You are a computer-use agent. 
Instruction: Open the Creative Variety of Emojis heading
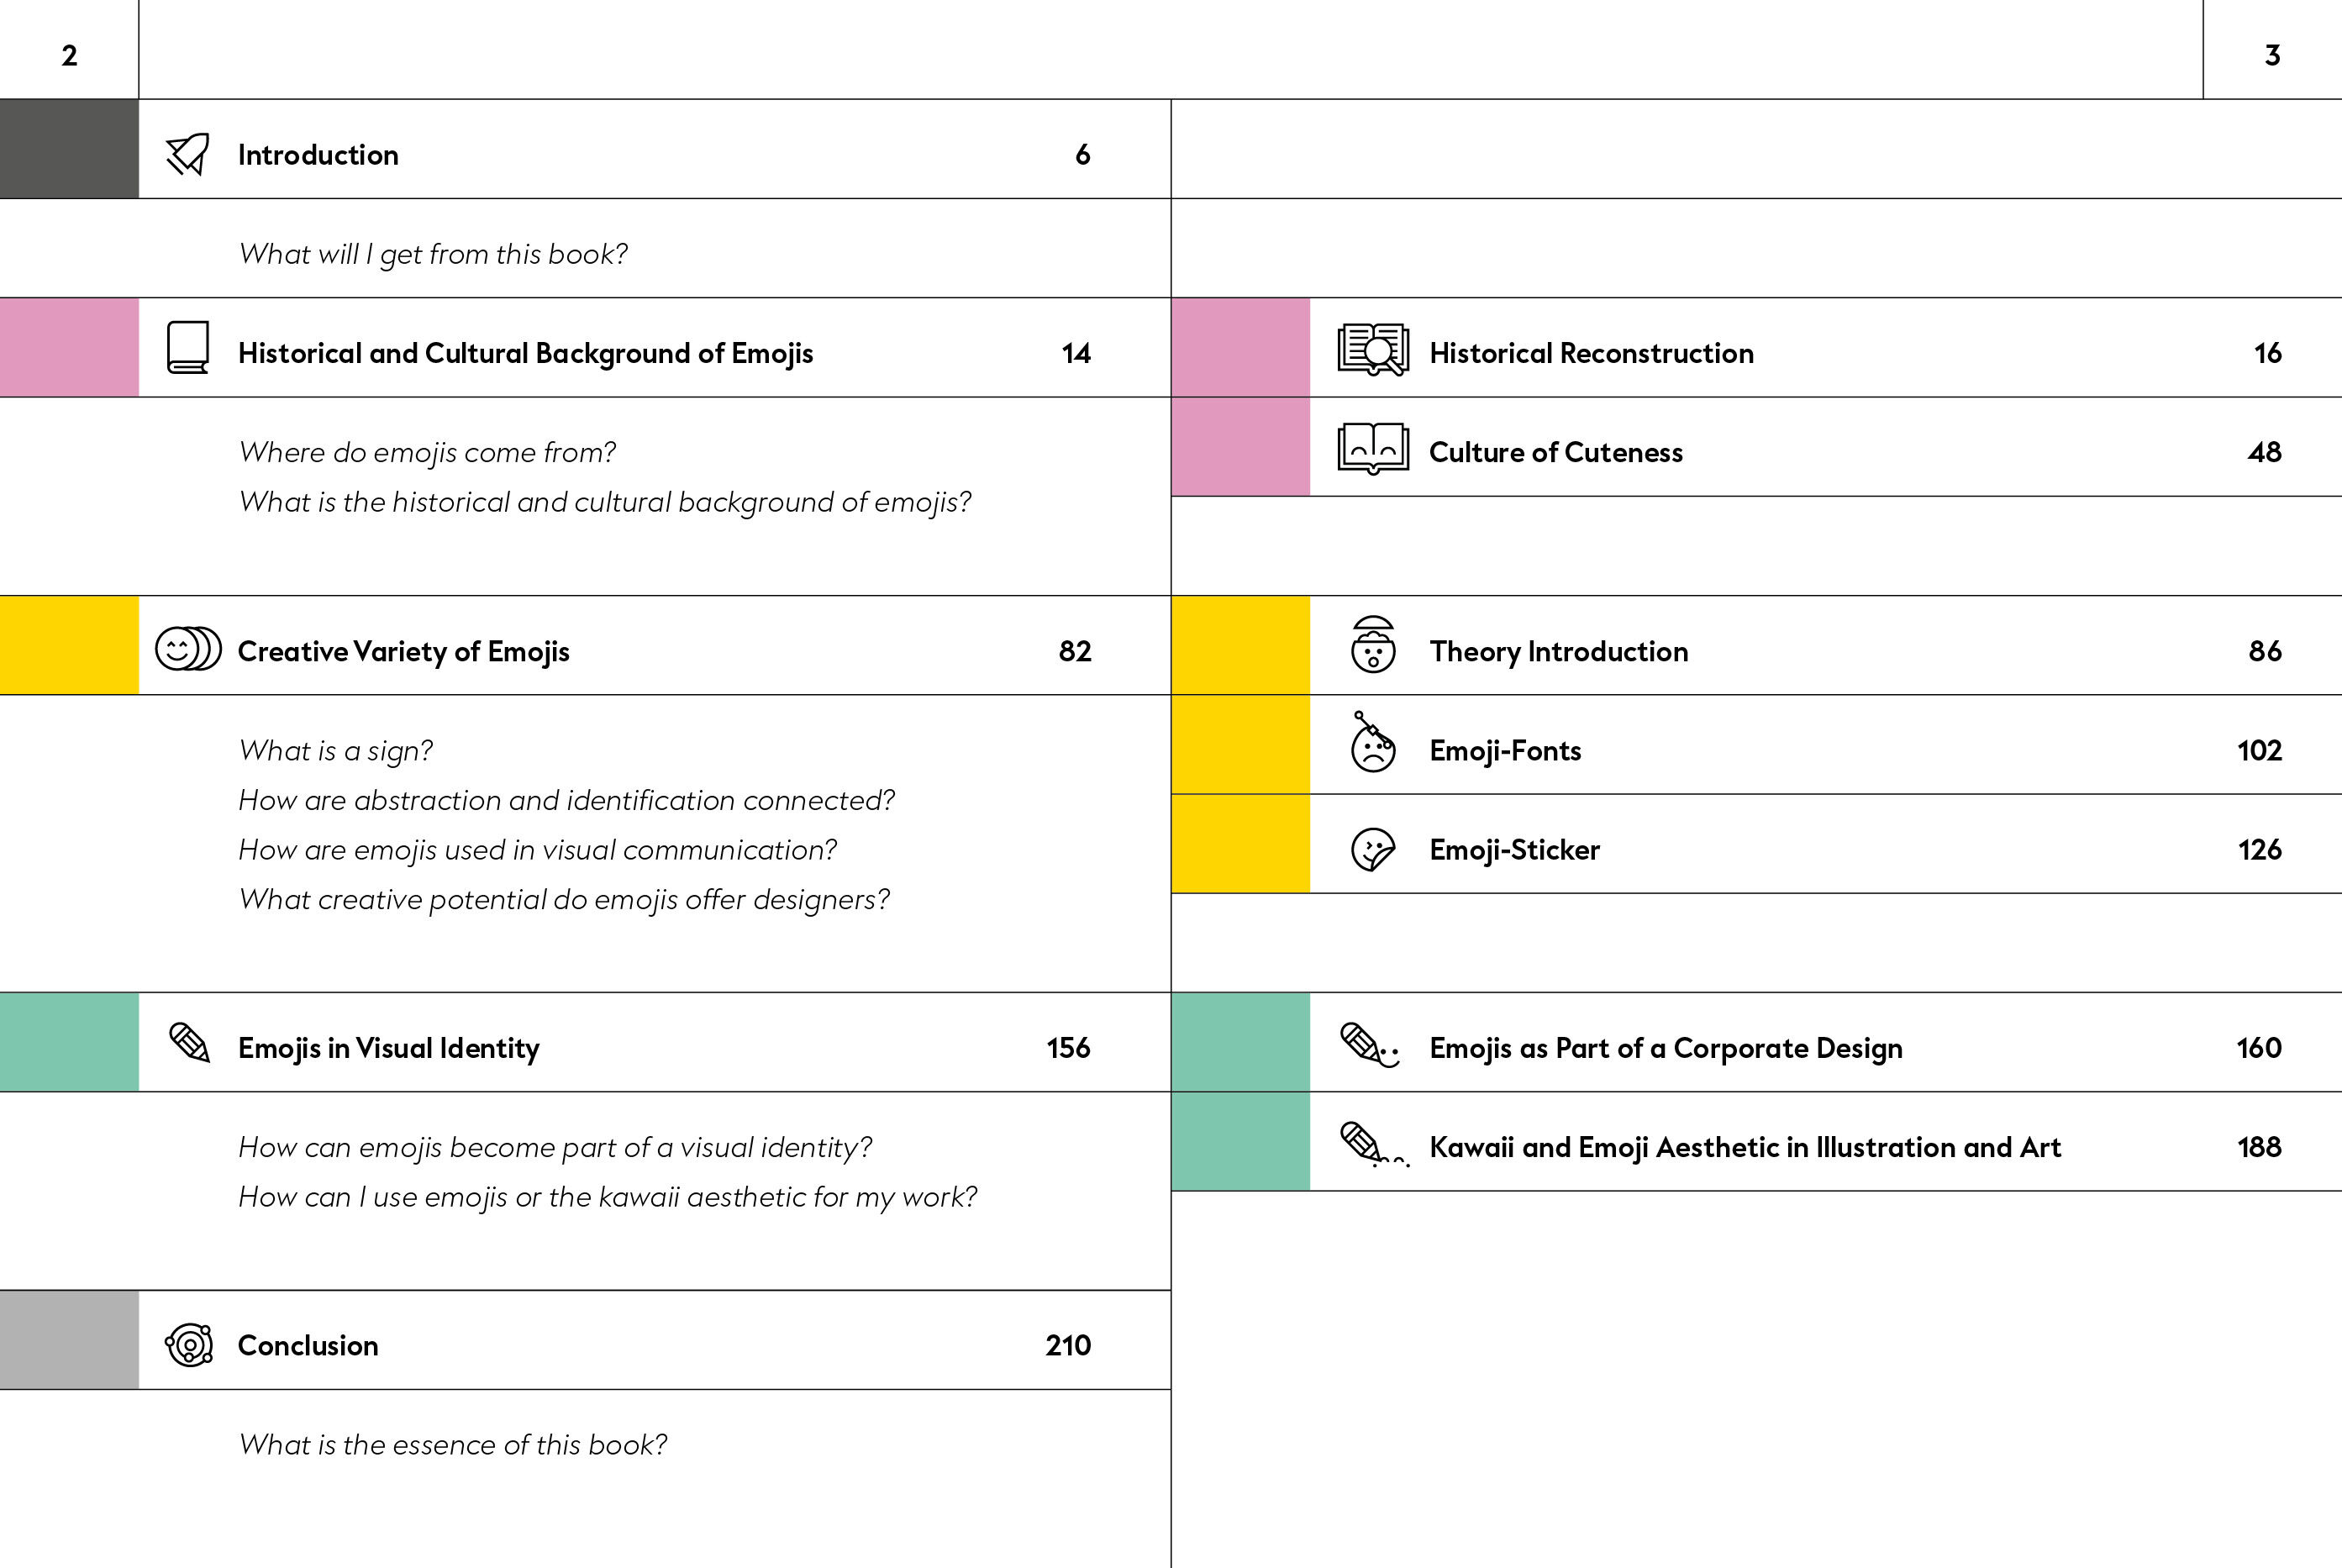point(403,651)
